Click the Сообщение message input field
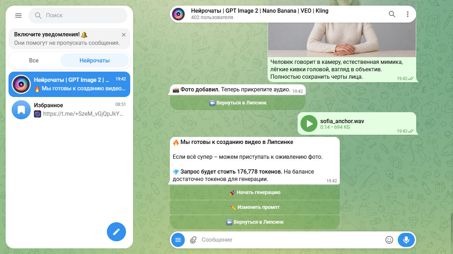The image size is (453, 254). 290,240
